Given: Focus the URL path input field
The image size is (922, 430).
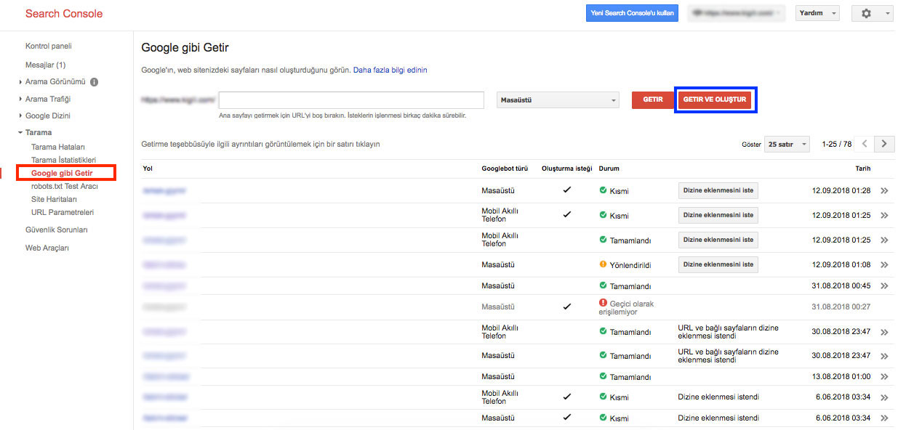Looking at the screenshot, I should point(351,100).
